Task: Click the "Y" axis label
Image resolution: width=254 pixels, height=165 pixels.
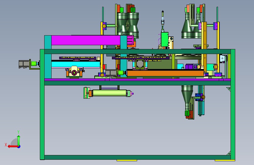Action: coord(18,132)
